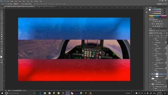168x95 pixels.
Task: Select the Clone Stamp tool
Action: click(2, 28)
